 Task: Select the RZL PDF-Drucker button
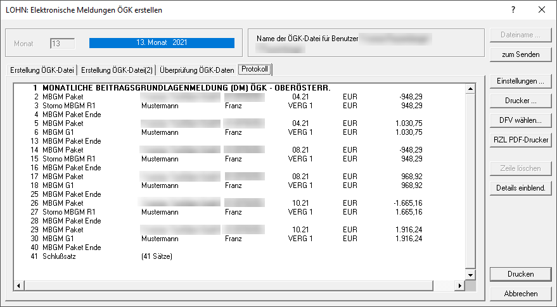tap(520, 140)
